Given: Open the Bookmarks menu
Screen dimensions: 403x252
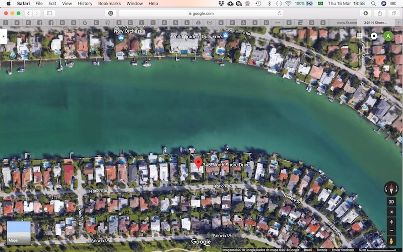Looking at the screenshot, I should point(109,4).
